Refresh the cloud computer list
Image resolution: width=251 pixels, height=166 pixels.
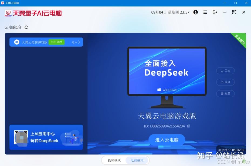pyautogui.click(x=26, y=27)
